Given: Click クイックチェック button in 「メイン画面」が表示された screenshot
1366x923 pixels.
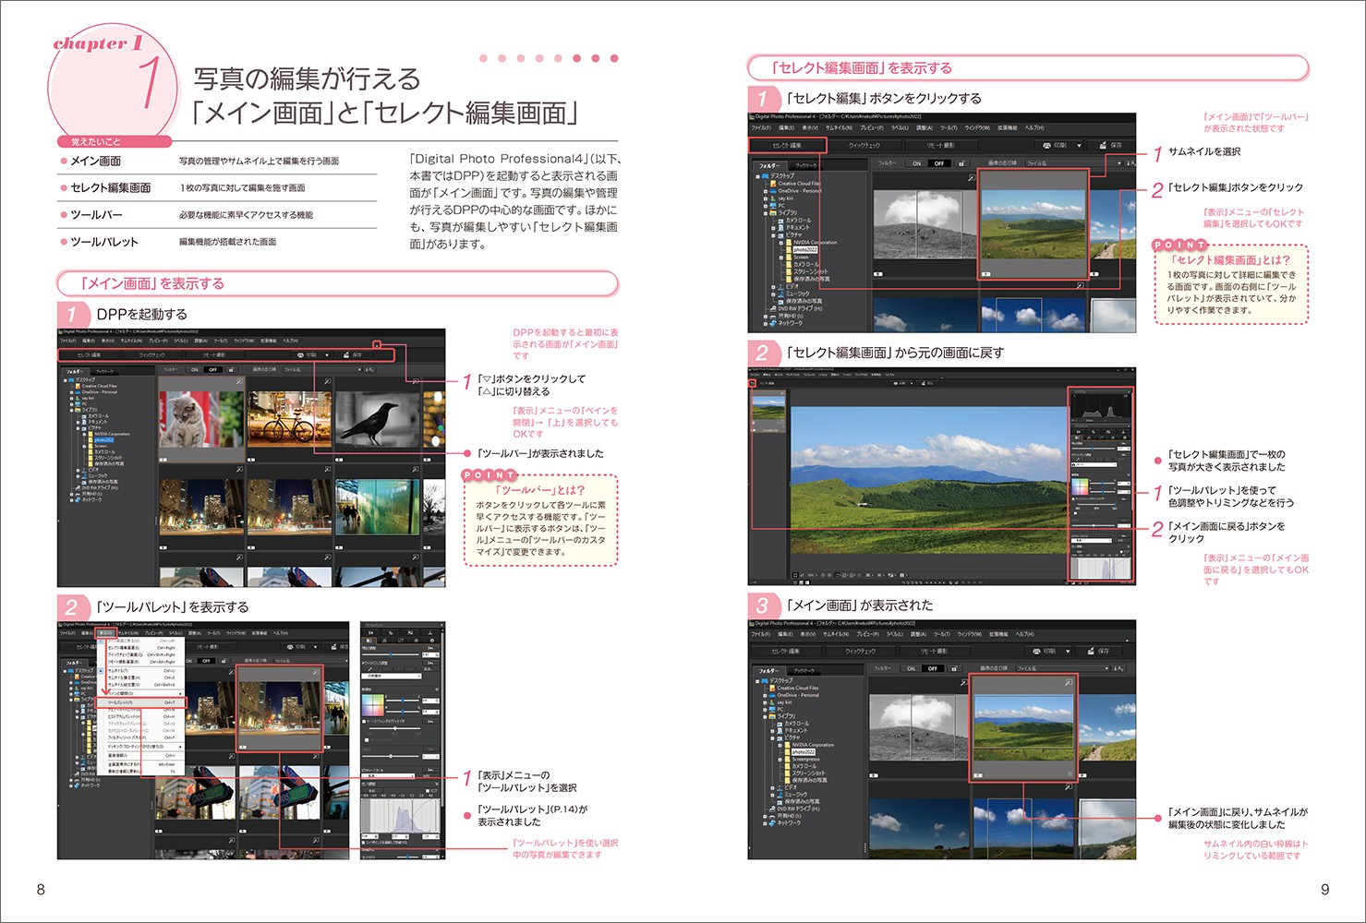Looking at the screenshot, I should click(x=860, y=652).
